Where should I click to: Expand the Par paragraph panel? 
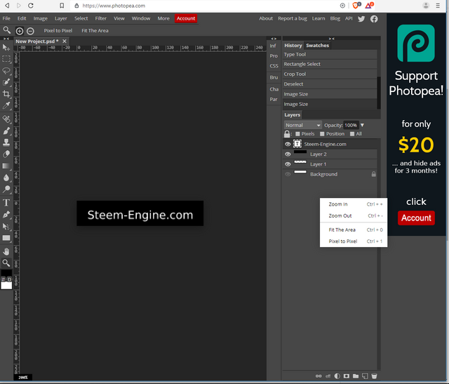pyautogui.click(x=274, y=99)
